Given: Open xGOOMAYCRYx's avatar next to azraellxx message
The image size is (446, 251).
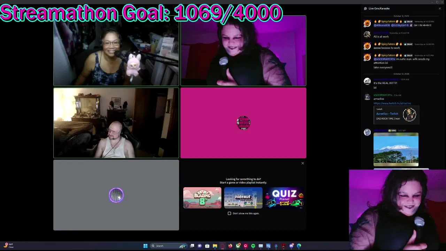Looking at the screenshot, I should 367,97.
